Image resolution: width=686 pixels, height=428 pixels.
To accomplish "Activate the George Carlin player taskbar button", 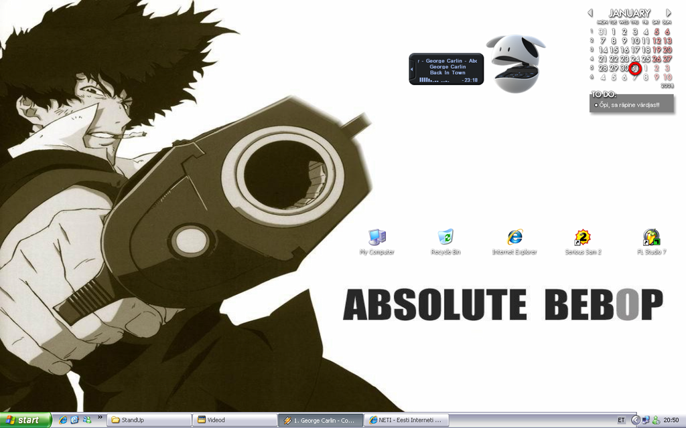I will pyautogui.click(x=321, y=420).
